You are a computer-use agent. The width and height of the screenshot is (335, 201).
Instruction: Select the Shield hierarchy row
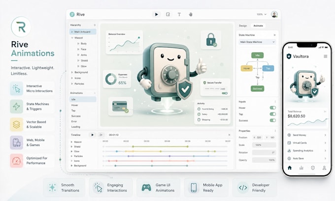(x=83, y=60)
